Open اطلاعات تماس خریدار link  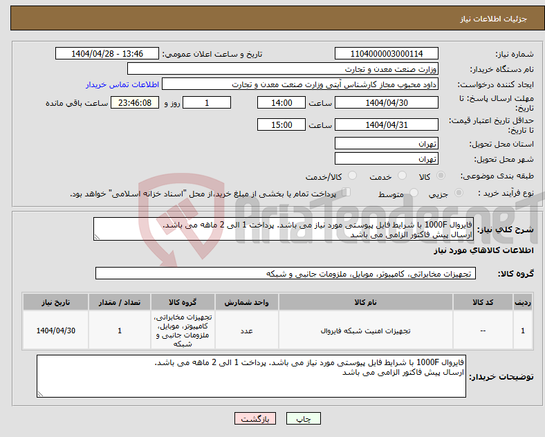pos(122,84)
